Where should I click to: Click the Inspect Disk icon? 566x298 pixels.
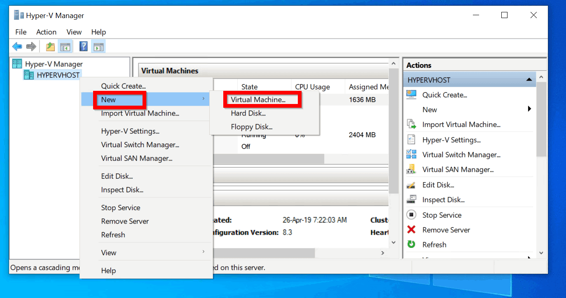411,199
